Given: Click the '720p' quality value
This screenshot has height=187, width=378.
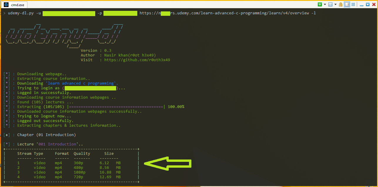Looking at the screenshot, I should [78, 177].
